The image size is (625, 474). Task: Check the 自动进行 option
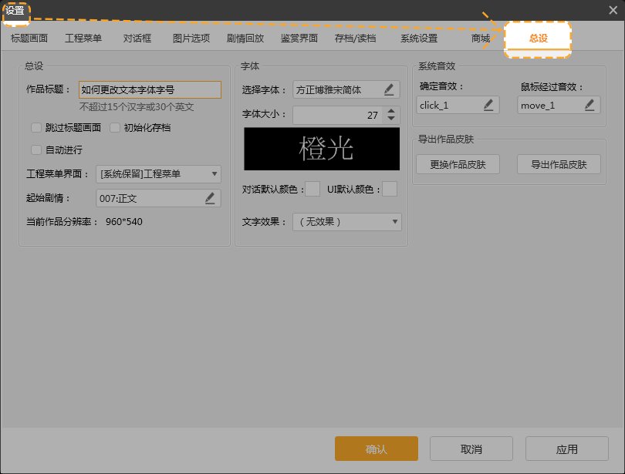[x=36, y=150]
